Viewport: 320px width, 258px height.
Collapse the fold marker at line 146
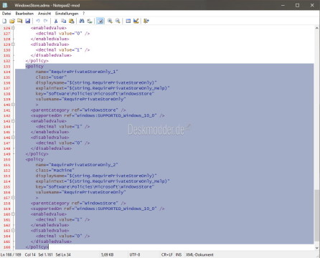(x=13, y=138)
